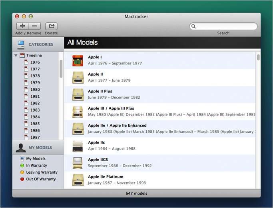The height and width of the screenshot is (208, 273).
Task: Click the page icon beside 1982
Action: [x=26, y=103]
